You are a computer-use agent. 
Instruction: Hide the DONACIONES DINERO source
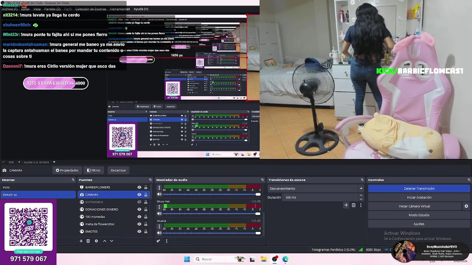(139, 209)
